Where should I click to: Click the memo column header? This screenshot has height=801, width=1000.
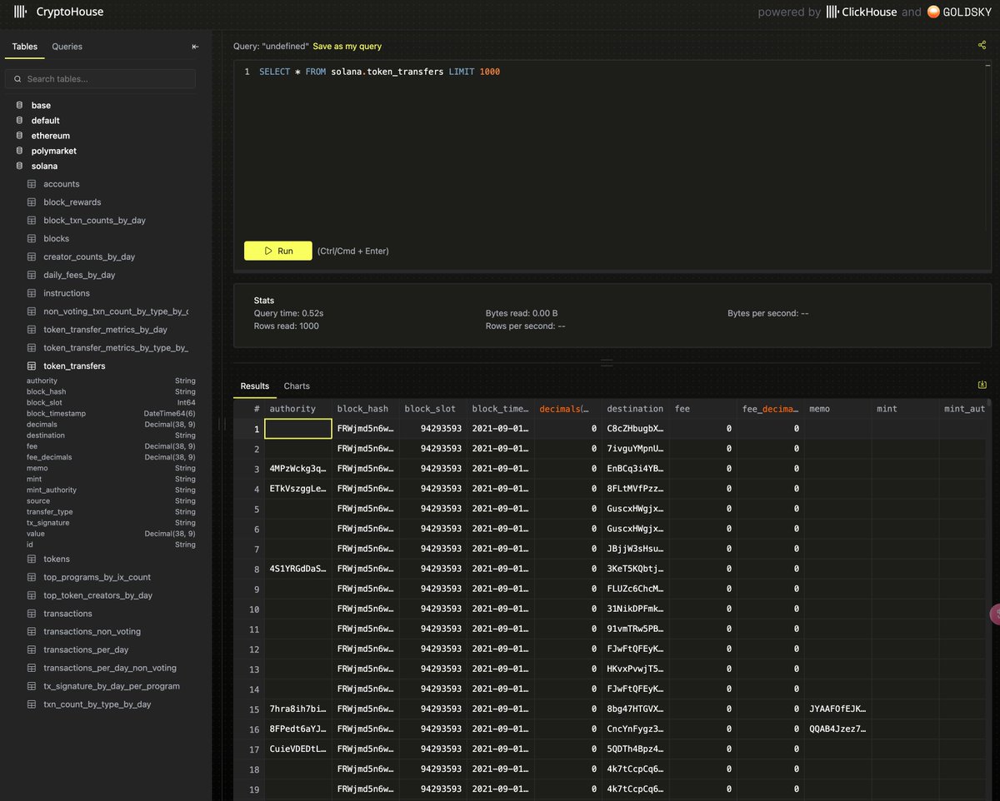point(838,409)
